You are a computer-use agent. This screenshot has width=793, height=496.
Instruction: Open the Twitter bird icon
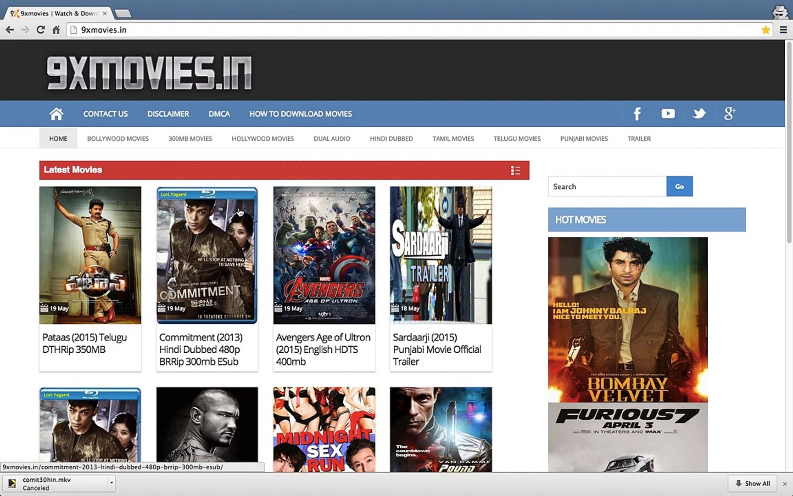pos(699,113)
